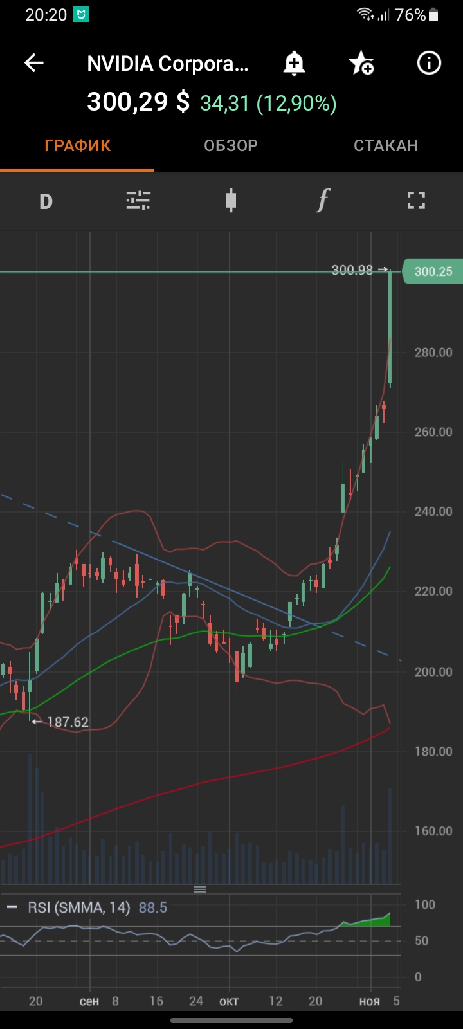Open the Wi-Fi status icon
Image resolution: width=463 pixels, height=1029 pixels.
365,14
